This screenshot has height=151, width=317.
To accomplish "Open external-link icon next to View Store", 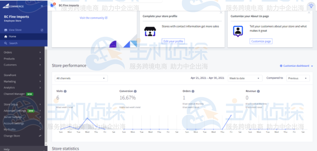I will pyautogui.click(x=42, y=30).
